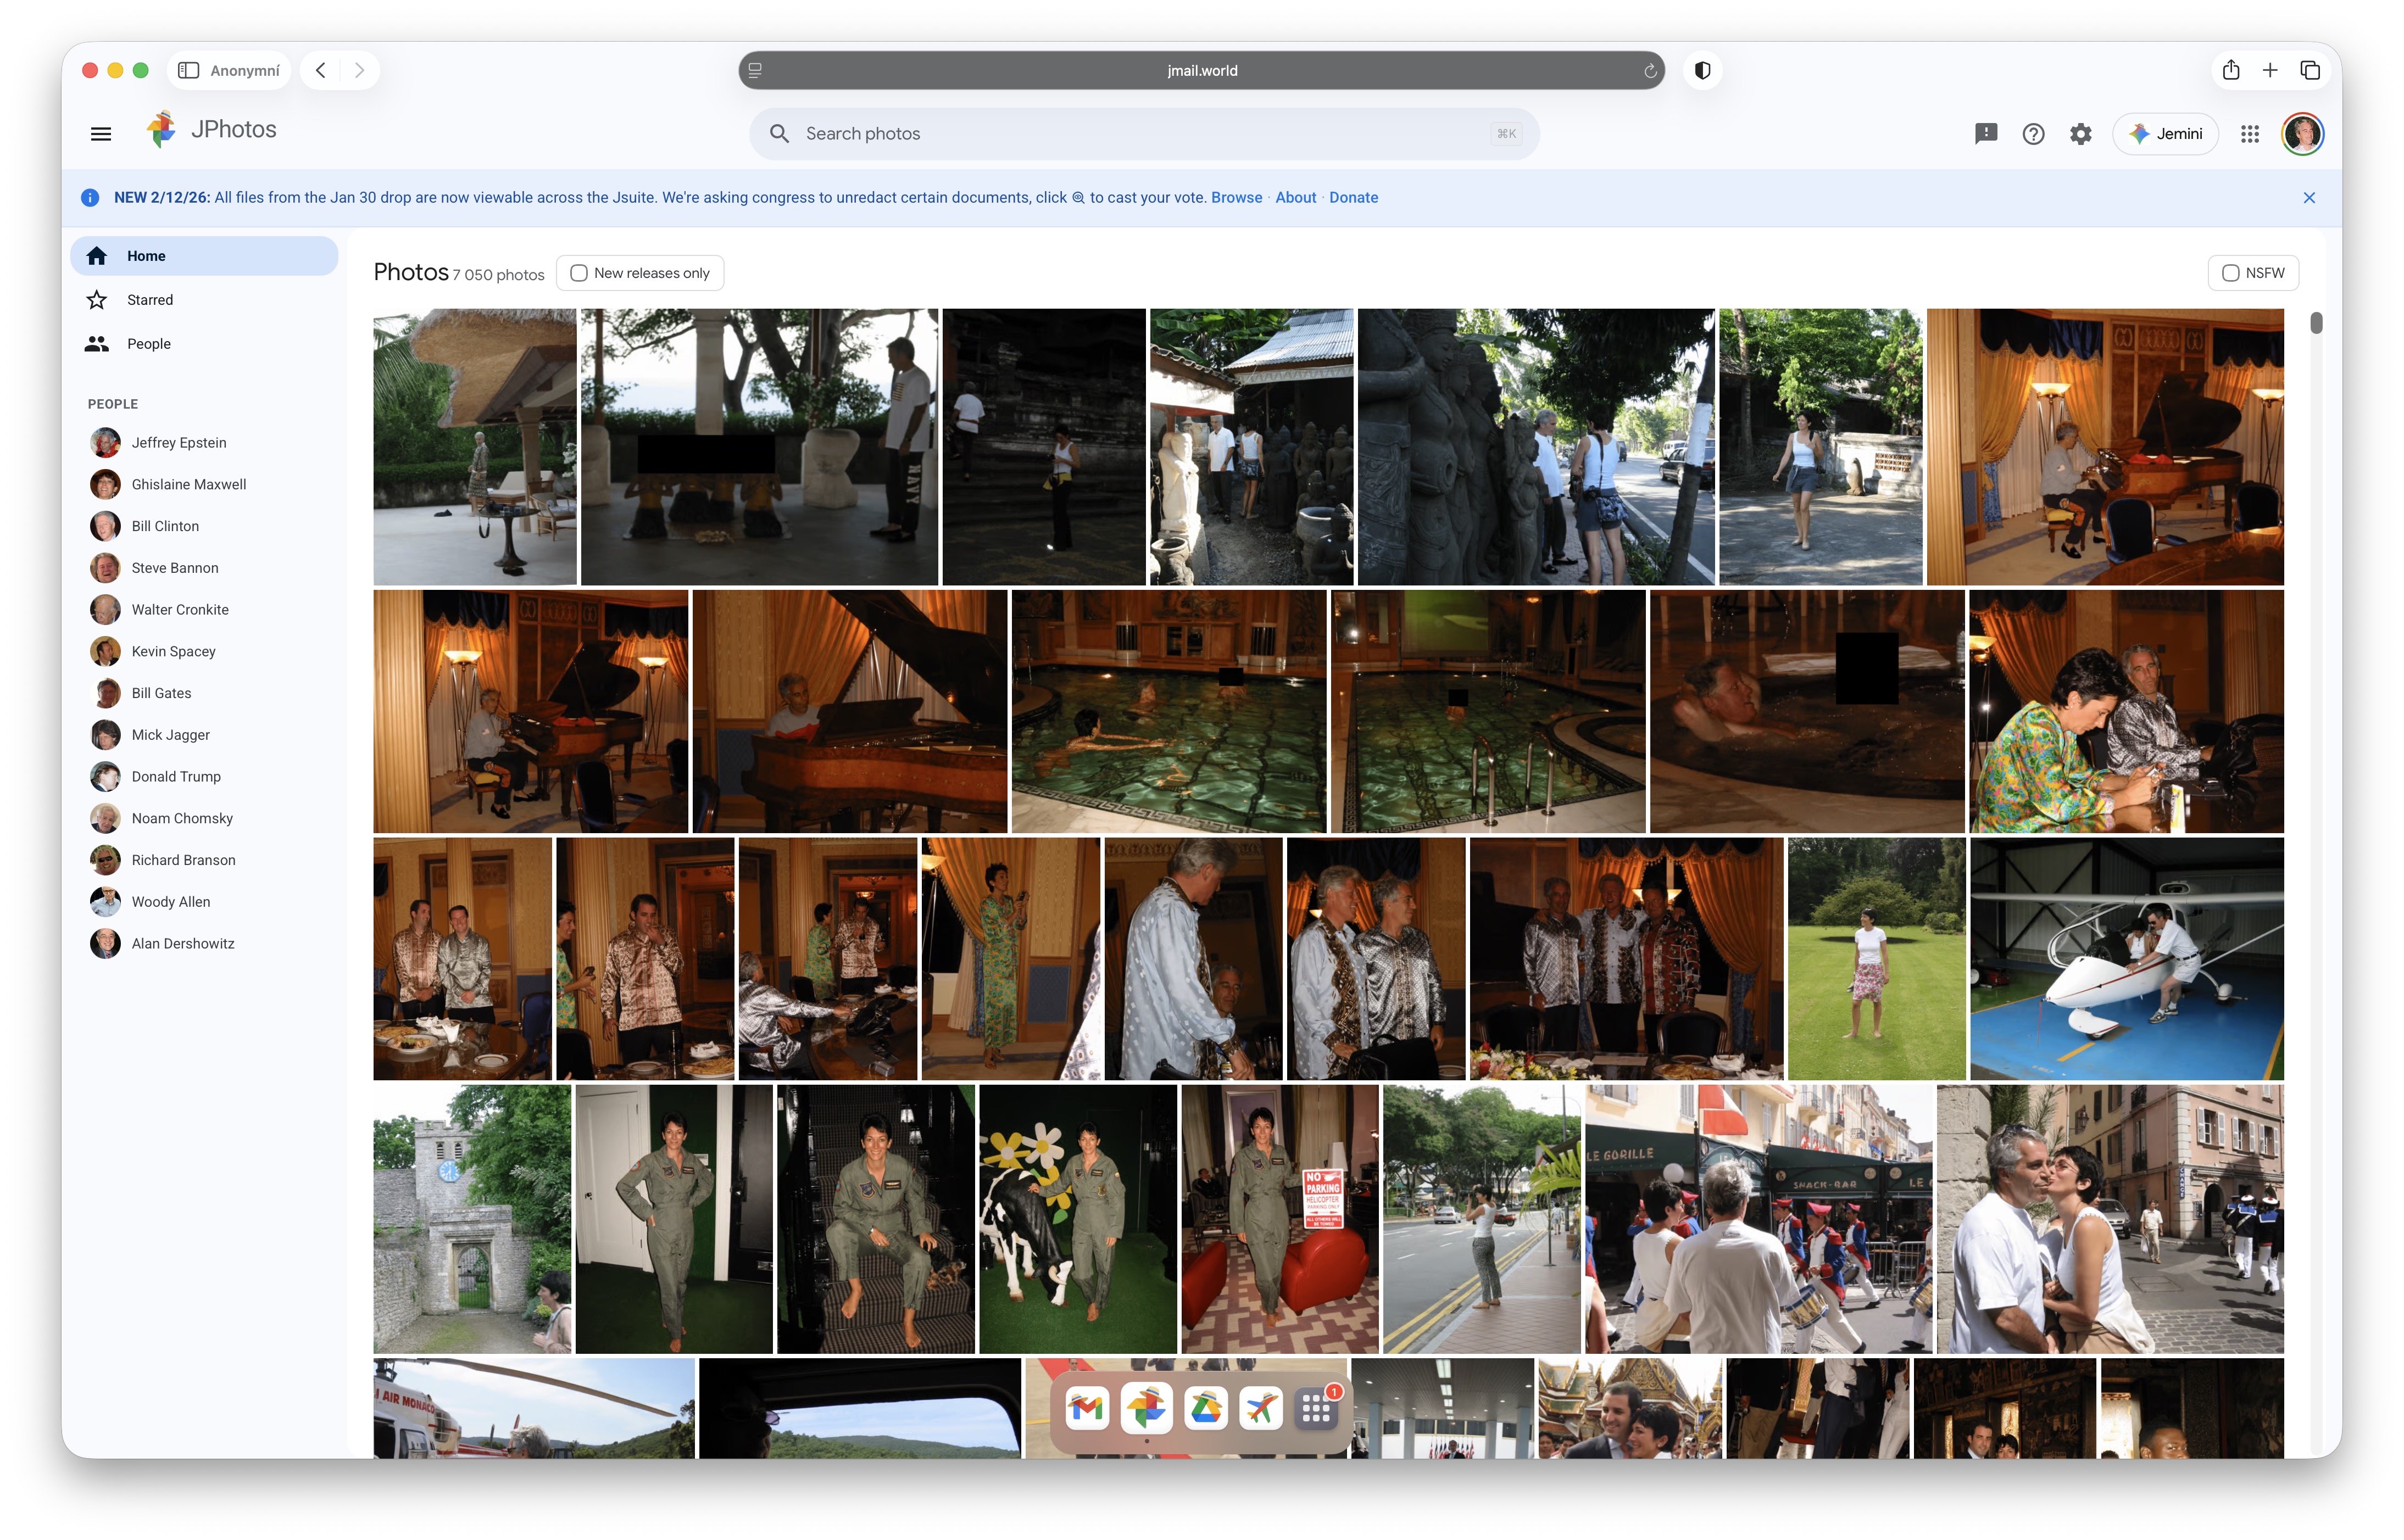Click the Jemini assistant button

2165,133
